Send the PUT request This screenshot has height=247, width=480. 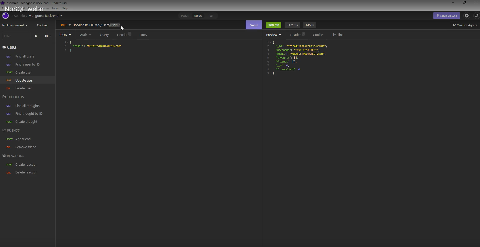254,25
